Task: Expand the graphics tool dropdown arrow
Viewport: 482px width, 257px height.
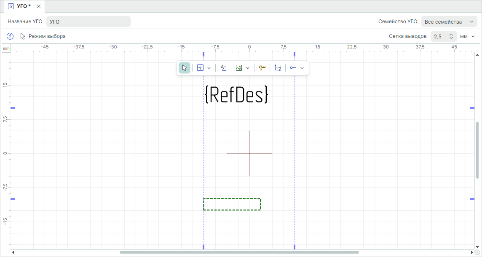Action: point(209,68)
